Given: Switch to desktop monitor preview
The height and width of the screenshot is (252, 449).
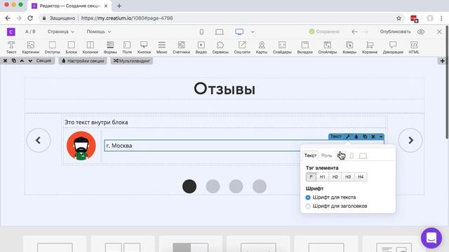Looking at the screenshot, I should click(239, 31).
